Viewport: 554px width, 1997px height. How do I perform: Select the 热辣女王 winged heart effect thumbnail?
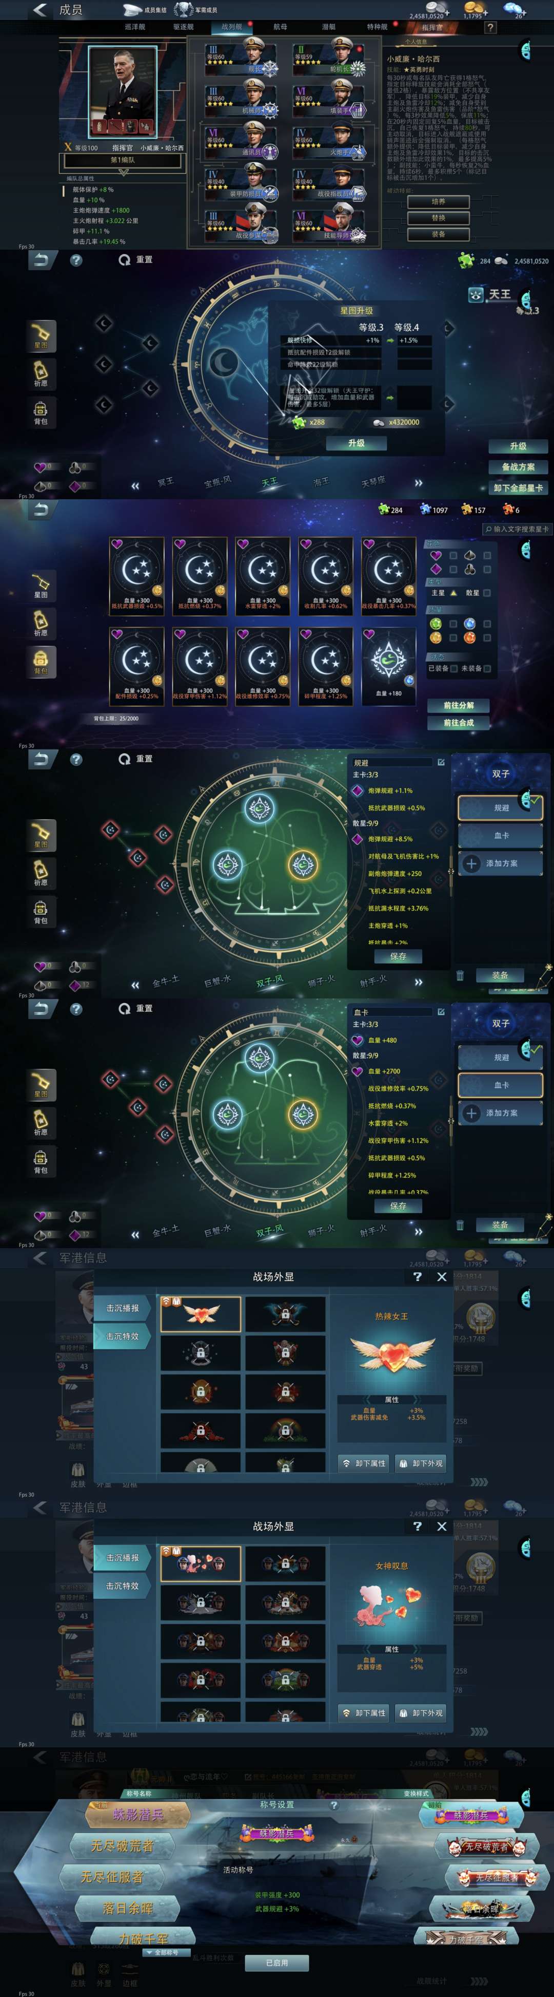pyautogui.click(x=201, y=1314)
